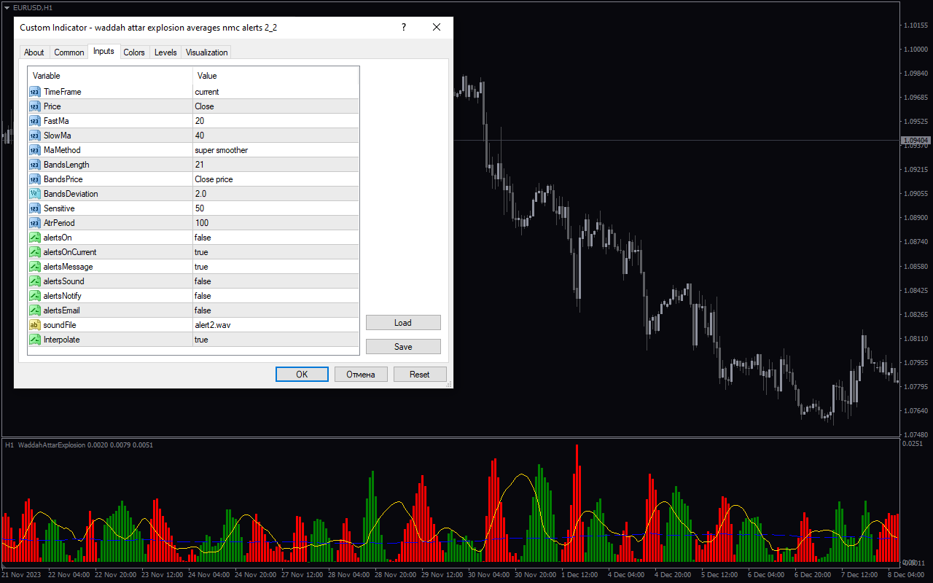The image size is (933, 583).
Task: Open the Visualization tab
Action: [207, 52]
